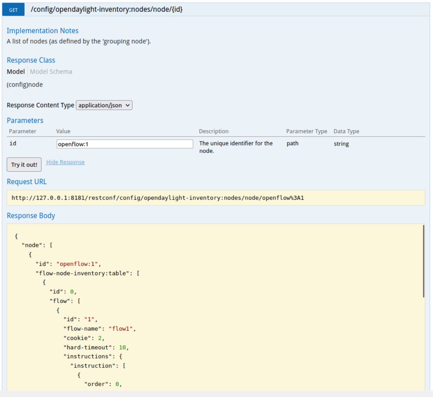Click the Implementation Notes heading

point(42,31)
